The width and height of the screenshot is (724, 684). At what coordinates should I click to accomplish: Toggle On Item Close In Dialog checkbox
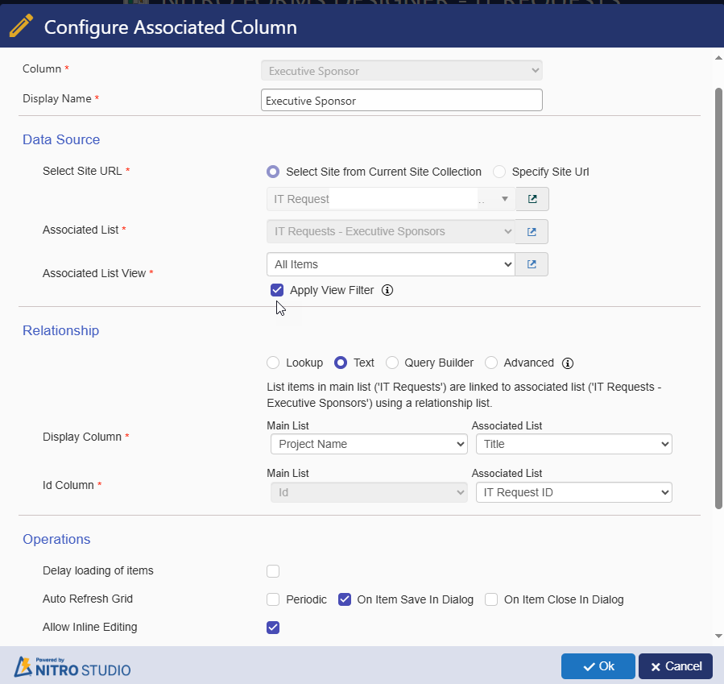491,599
